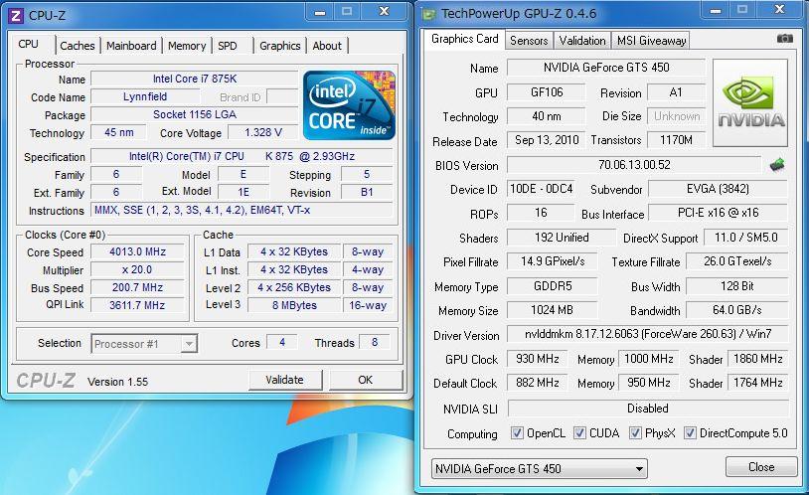The height and width of the screenshot is (495, 809).
Task: Open the SPD tab
Action: point(228,46)
